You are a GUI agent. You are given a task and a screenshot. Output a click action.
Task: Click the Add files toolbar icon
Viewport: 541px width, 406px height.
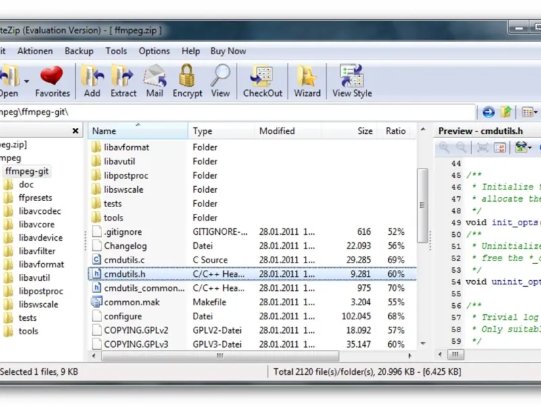tap(92, 75)
